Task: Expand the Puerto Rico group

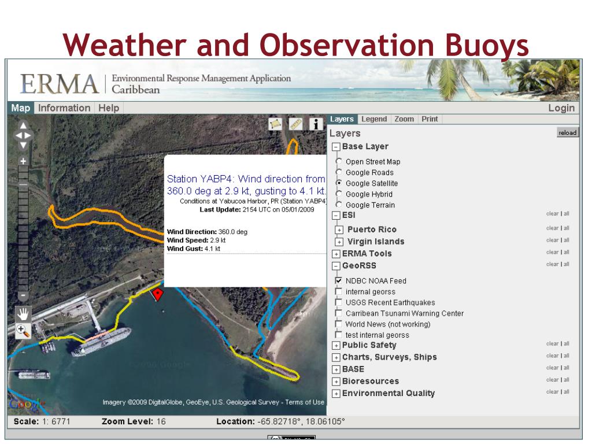Action: (339, 230)
